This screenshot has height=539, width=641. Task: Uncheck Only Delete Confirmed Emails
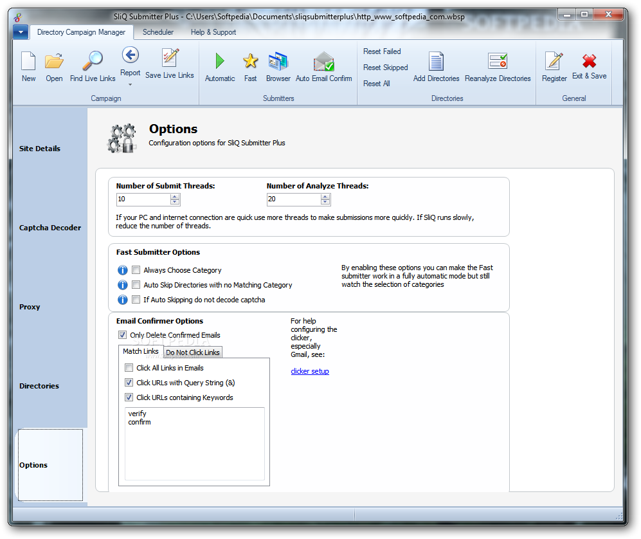click(122, 335)
